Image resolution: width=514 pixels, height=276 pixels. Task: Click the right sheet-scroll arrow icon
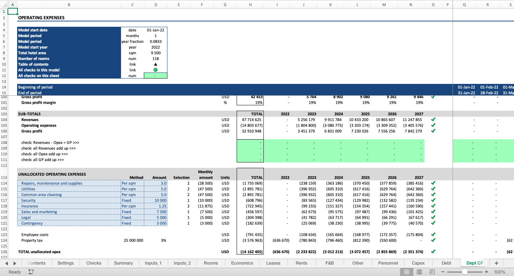pyautogui.click(x=14, y=263)
